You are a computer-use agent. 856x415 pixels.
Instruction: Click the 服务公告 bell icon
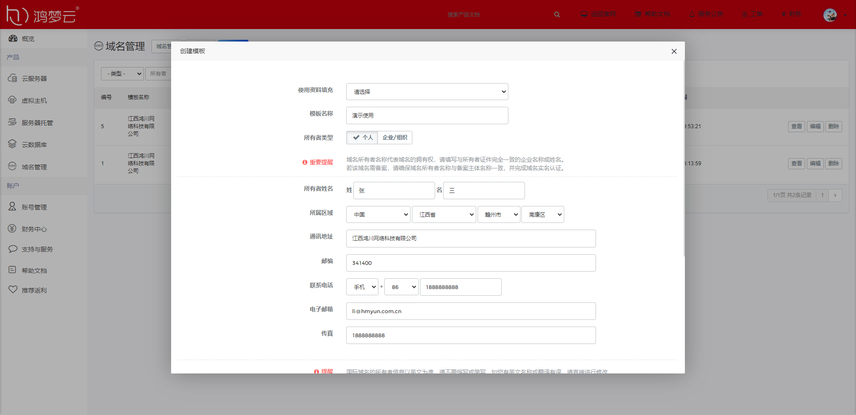pyautogui.click(x=692, y=14)
